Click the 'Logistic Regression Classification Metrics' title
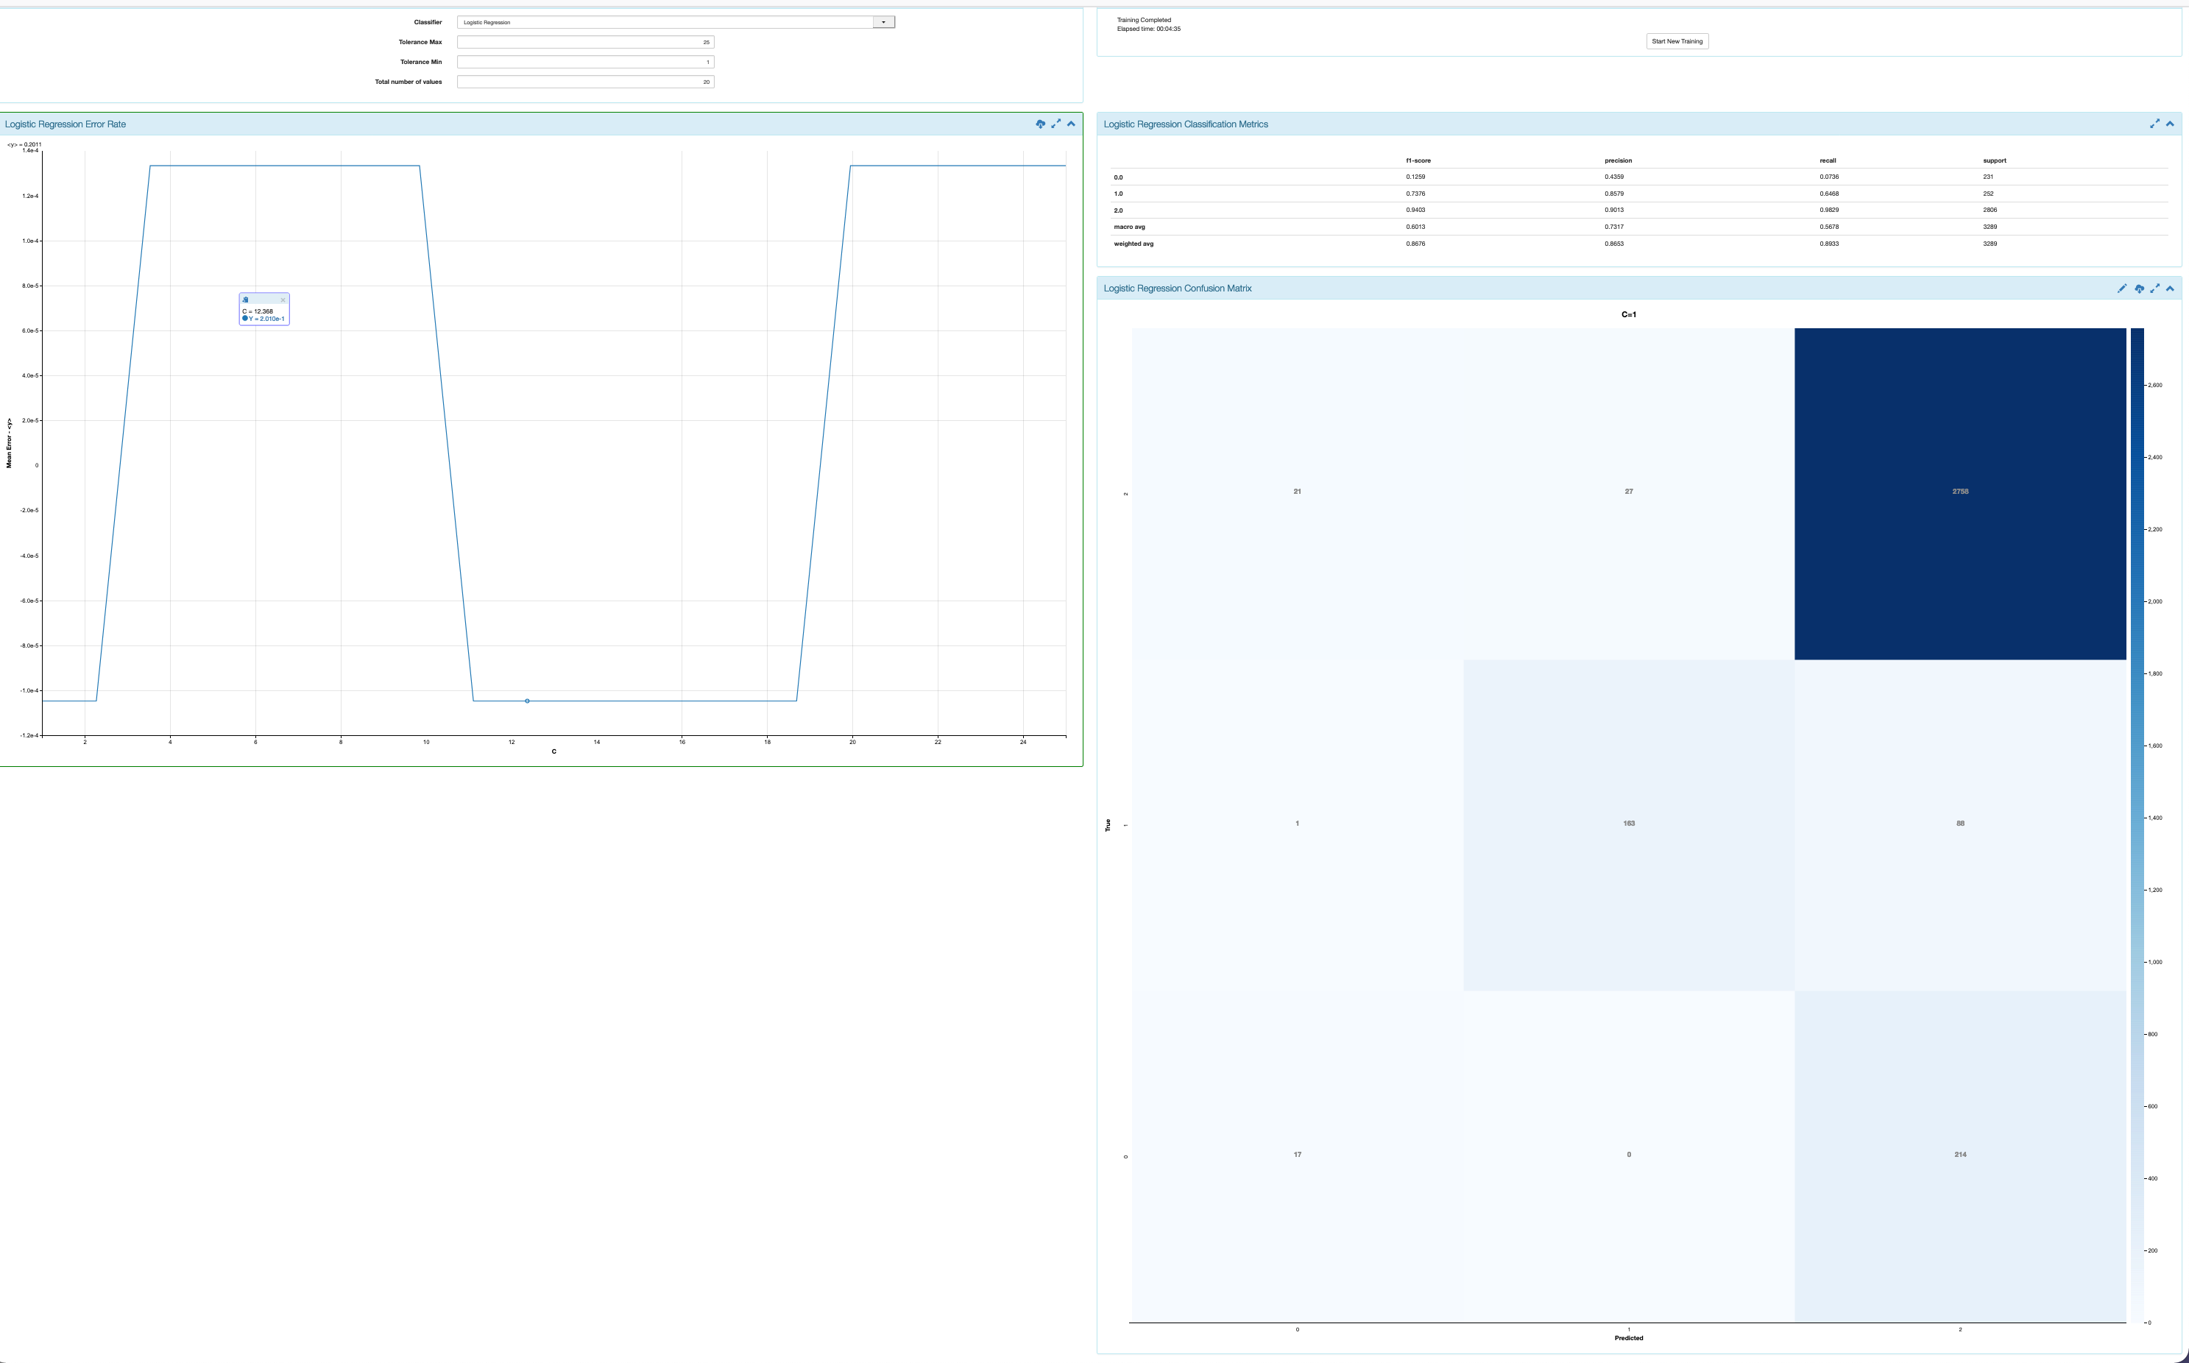This screenshot has height=1363, width=2189. point(1186,124)
